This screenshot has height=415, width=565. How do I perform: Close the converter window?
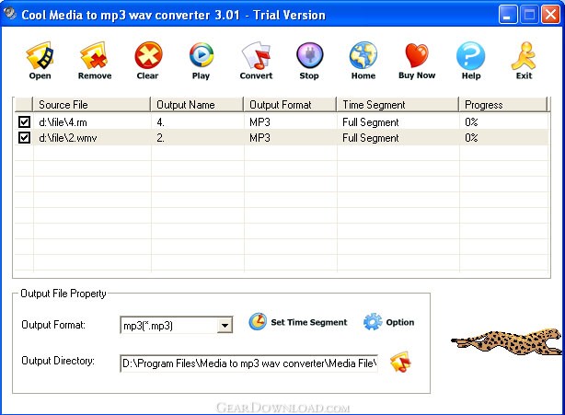(550, 15)
